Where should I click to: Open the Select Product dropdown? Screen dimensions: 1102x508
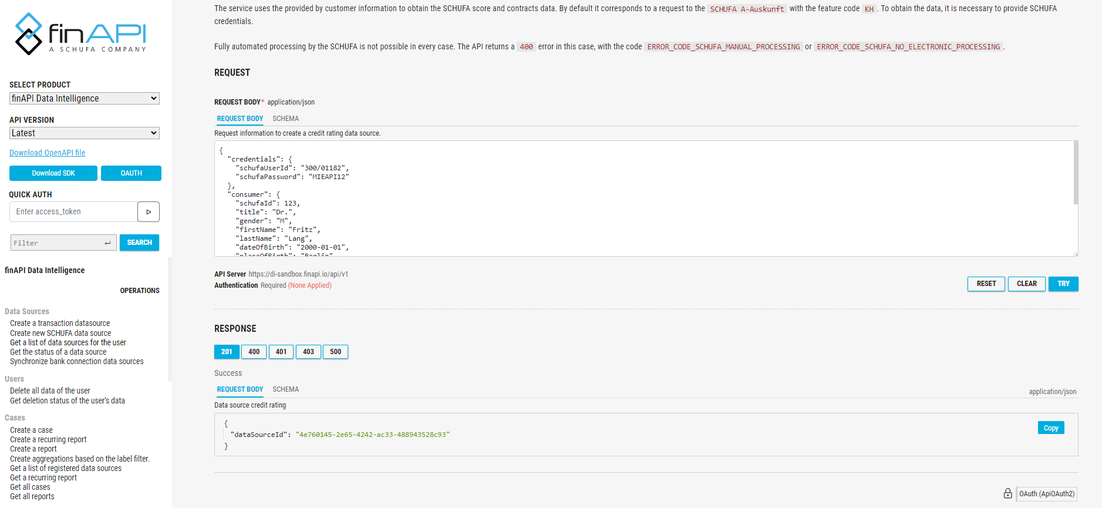[x=85, y=99]
